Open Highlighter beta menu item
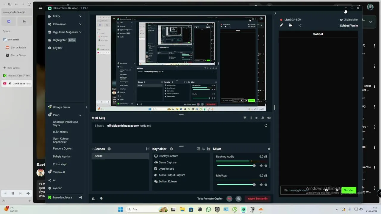381x214 pixels. point(62,40)
